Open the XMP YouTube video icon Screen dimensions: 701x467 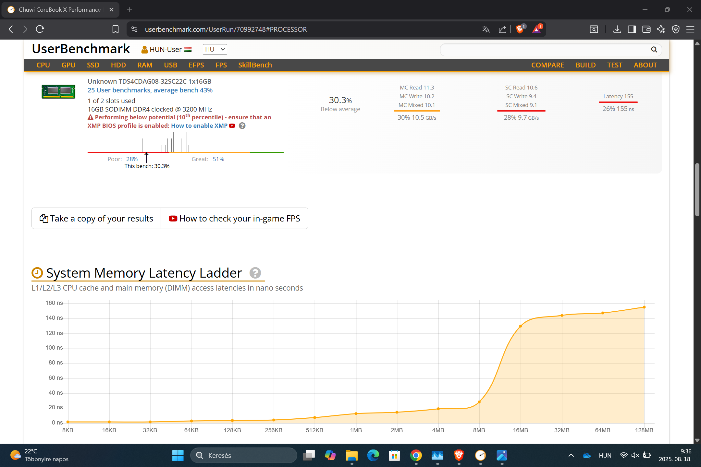click(232, 126)
